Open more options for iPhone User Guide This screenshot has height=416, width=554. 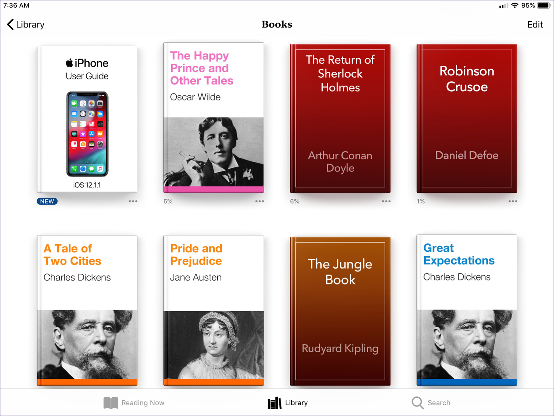click(133, 201)
